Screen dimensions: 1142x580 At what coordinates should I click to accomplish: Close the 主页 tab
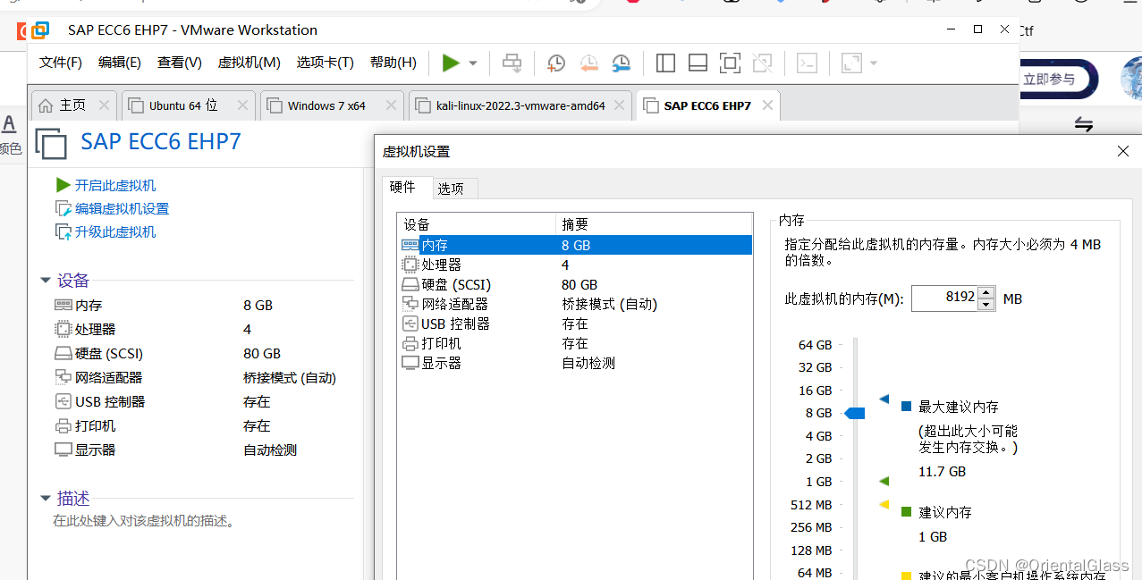click(105, 105)
